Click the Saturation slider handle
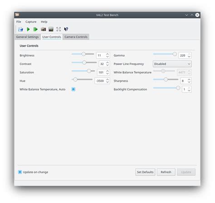Screen dimensions: 215x203 click(89, 71)
